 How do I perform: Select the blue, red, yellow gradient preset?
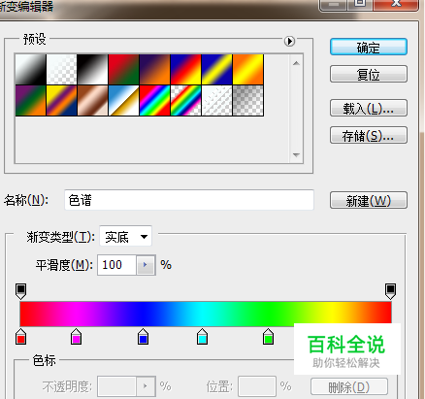pyautogui.click(x=186, y=69)
